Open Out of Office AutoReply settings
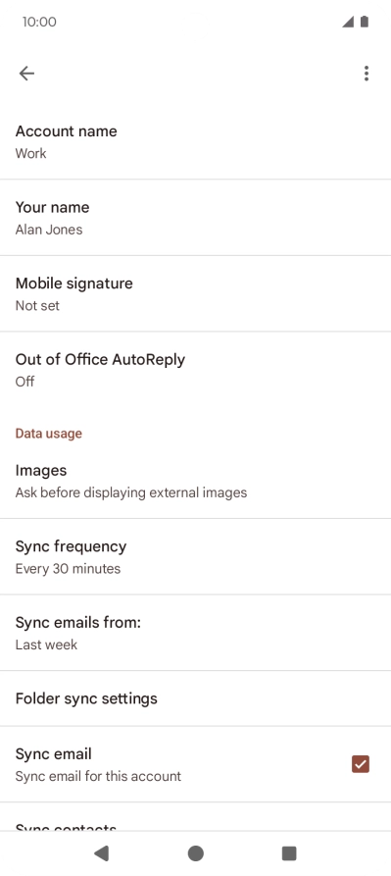The width and height of the screenshot is (391, 876). click(x=195, y=370)
